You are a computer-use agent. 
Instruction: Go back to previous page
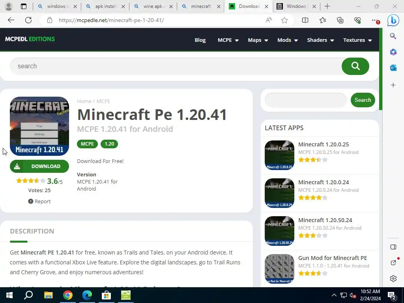(x=11, y=20)
